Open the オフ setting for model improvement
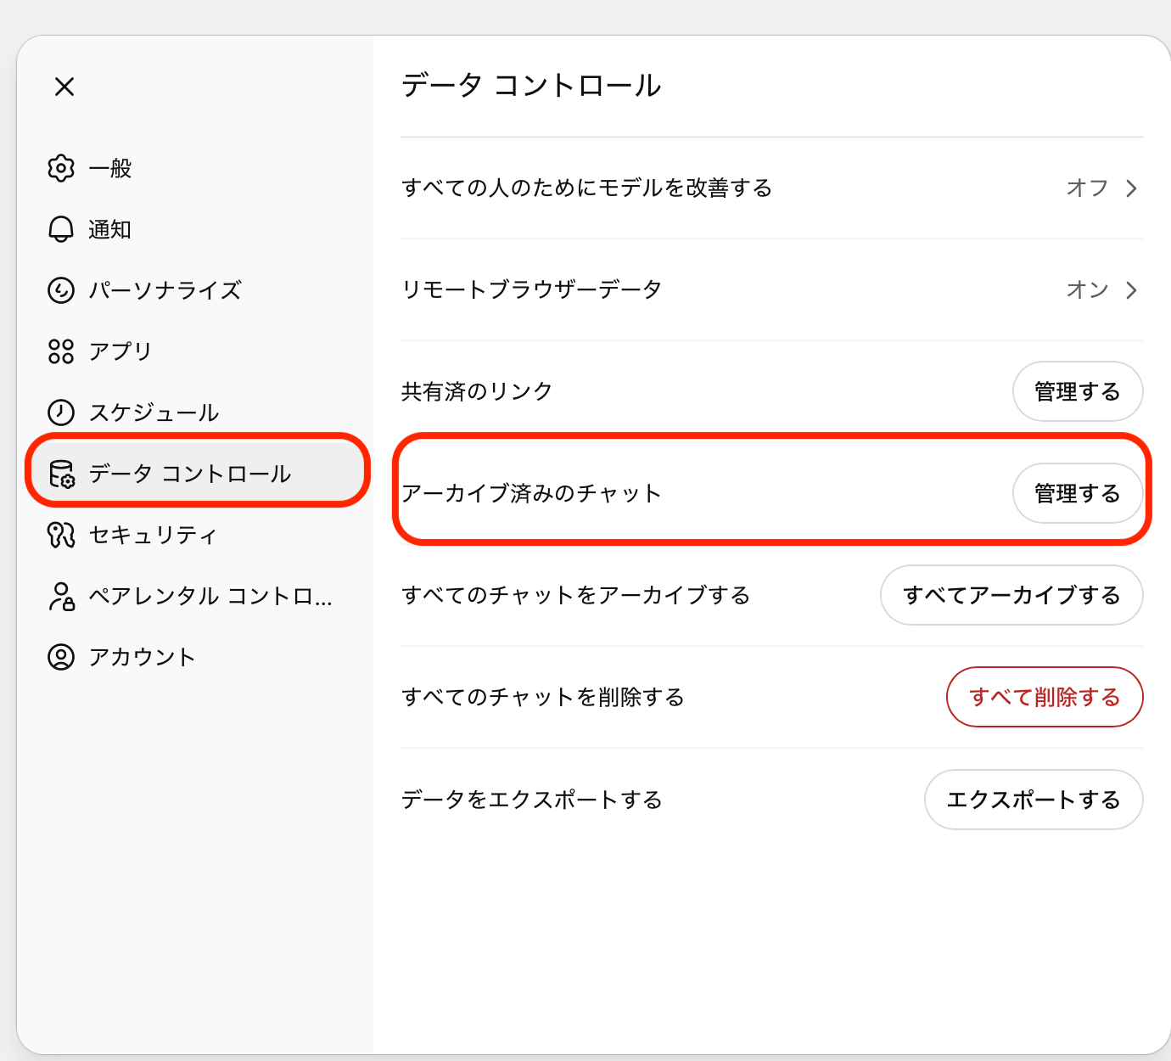The height and width of the screenshot is (1061, 1171). click(x=1087, y=188)
